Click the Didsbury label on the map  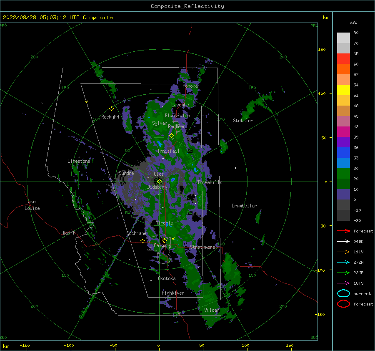[157, 187]
